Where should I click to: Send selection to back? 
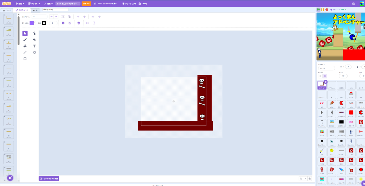pos(99,16)
